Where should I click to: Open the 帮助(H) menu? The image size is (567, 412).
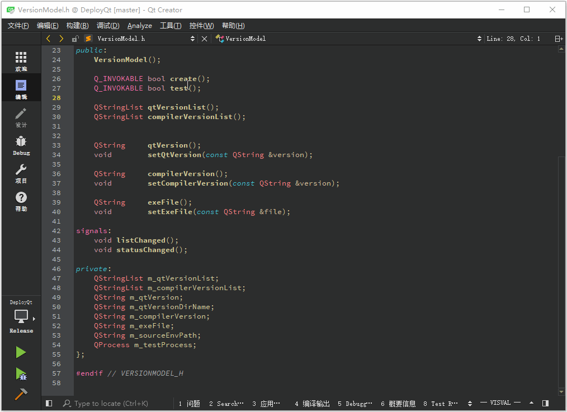[x=233, y=26]
